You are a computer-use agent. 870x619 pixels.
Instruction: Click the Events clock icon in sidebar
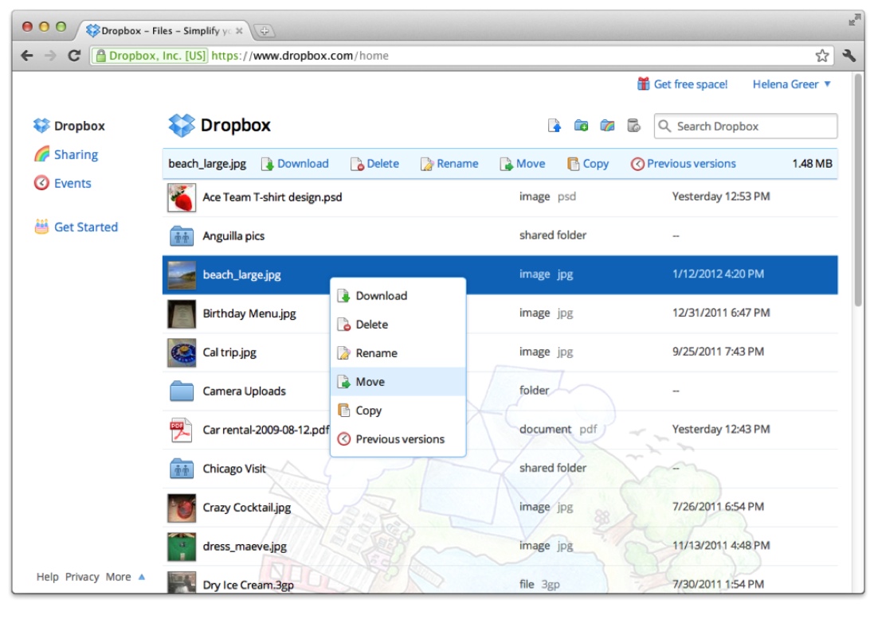click(41, 183)
